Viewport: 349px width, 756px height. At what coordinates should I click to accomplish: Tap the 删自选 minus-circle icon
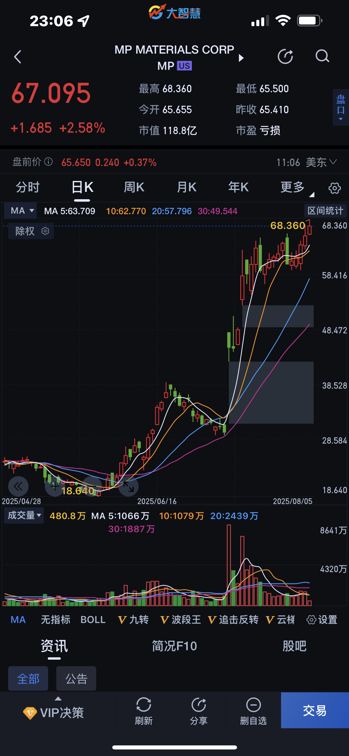(254, 704)
